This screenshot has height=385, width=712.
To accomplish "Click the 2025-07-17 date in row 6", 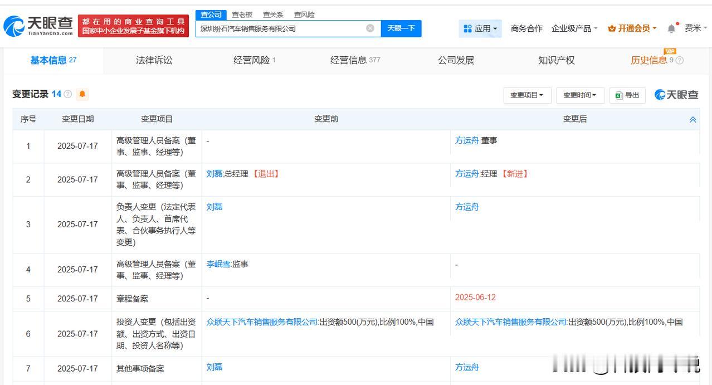I will 77,334.
